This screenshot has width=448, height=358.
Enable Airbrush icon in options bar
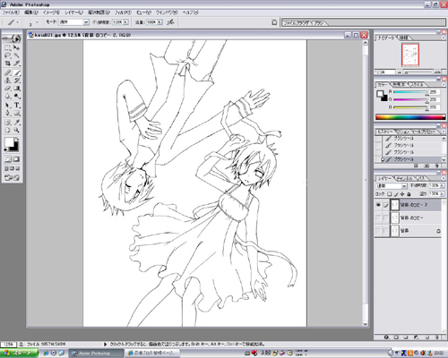coord(170,22)
